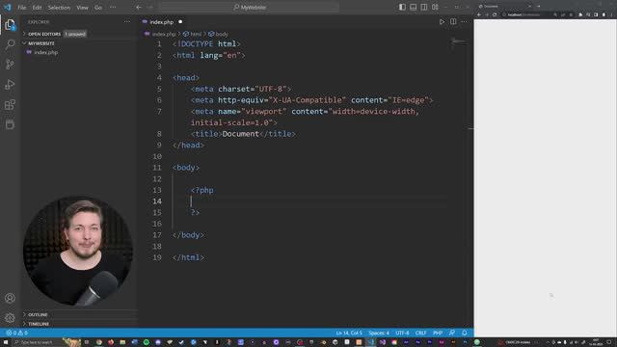Open the Extensions view

(10, 105)
